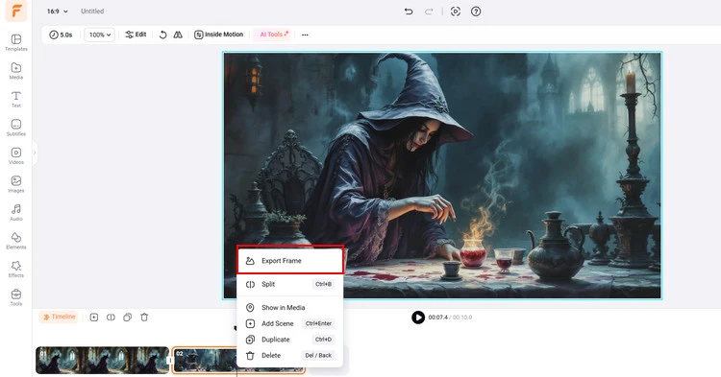Open the Elements sidebar panel
Viewport: 721px width, 377px height.
point(16,241)
